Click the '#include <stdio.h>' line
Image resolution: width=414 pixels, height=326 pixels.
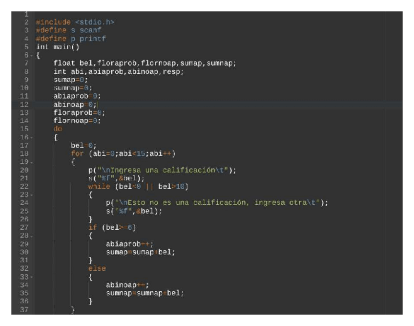pyautogui.click(x=75, y=22)
